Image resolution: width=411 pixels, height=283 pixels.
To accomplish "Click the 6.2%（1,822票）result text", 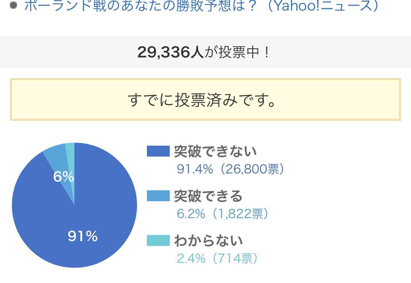I will click(x=222, y=214).
